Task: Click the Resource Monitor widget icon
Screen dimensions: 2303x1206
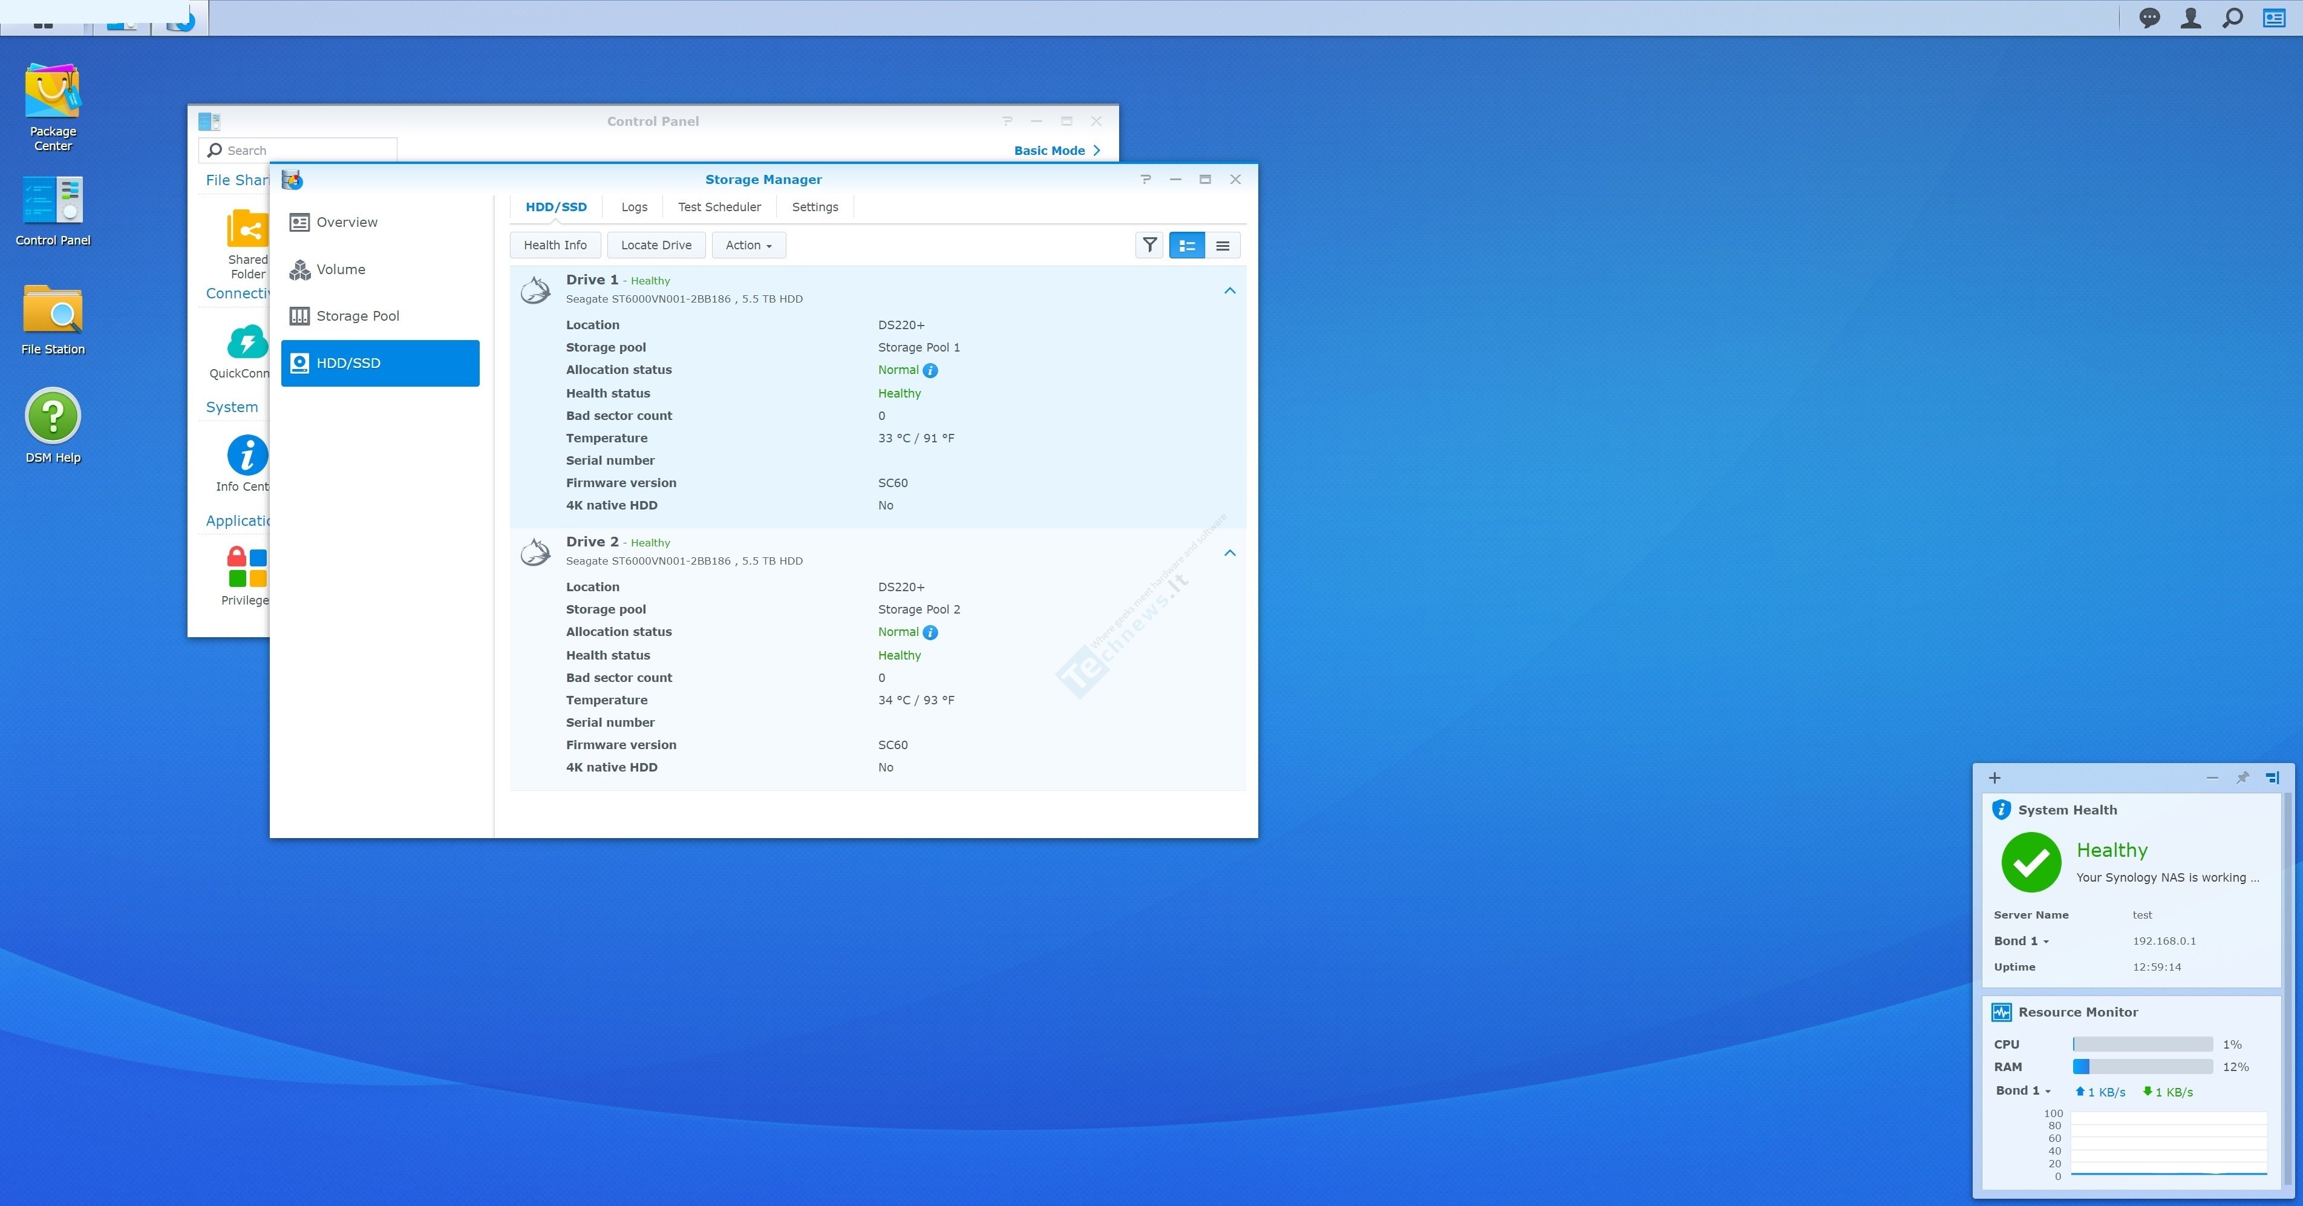Action: coord(2001,1012)
